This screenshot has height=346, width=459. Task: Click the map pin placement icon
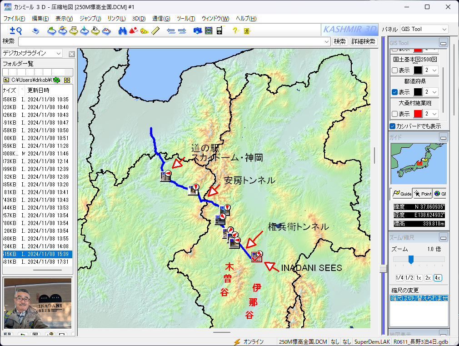[85, 30]
